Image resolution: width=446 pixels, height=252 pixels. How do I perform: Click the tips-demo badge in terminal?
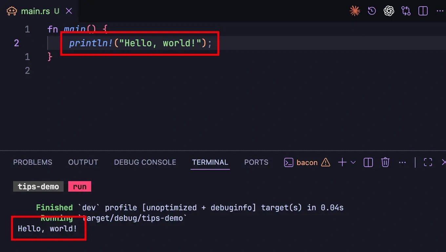coord(38,187)
